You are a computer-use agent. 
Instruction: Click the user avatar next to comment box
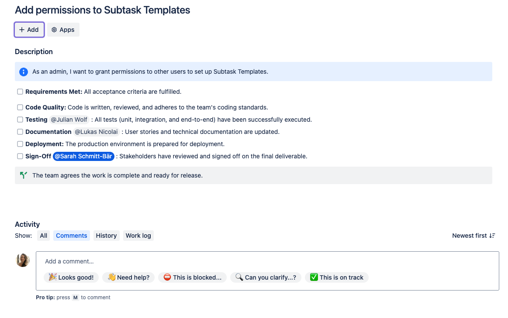pos(22,260)
